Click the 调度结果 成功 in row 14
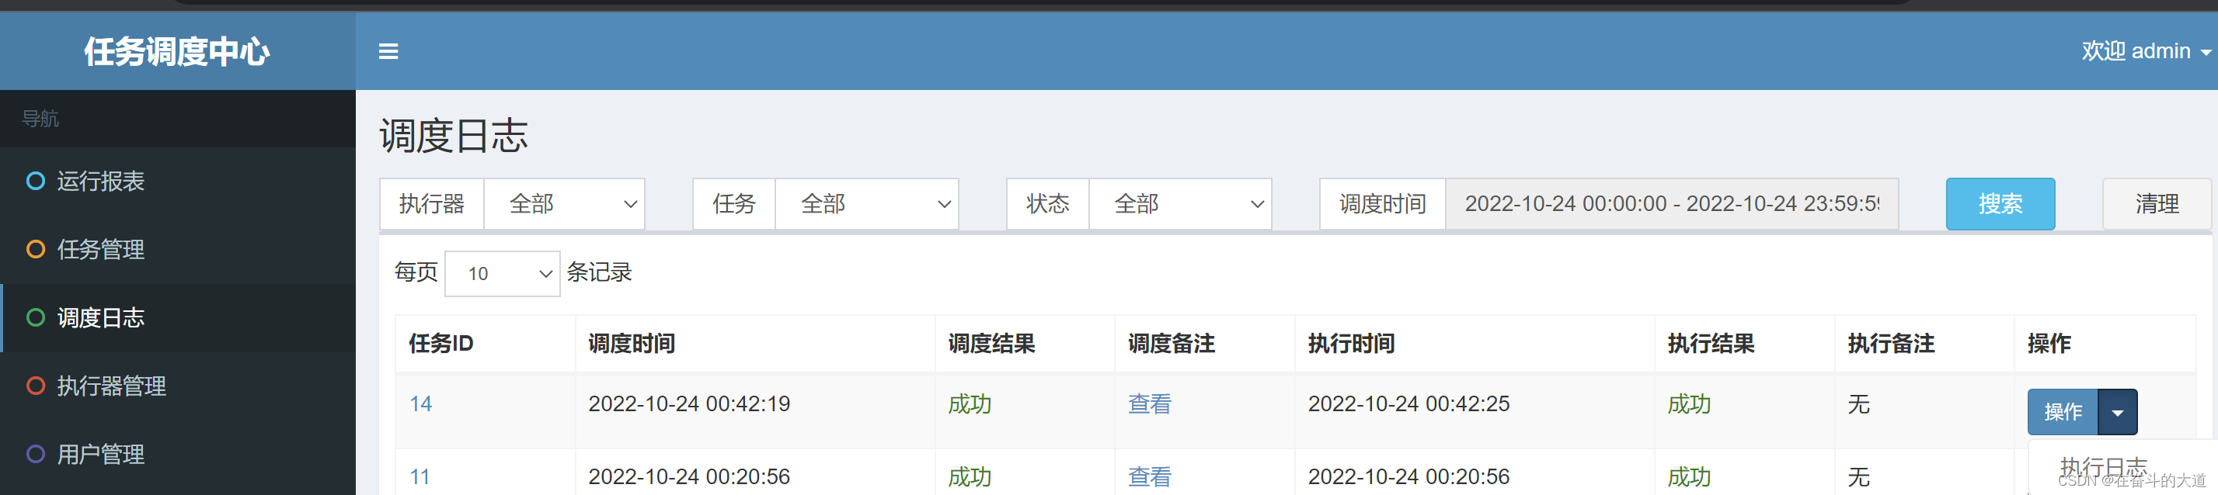Image resolution: width=2218 pixels, height=495 pixels. pyautogui.click(x=970, y=404)
